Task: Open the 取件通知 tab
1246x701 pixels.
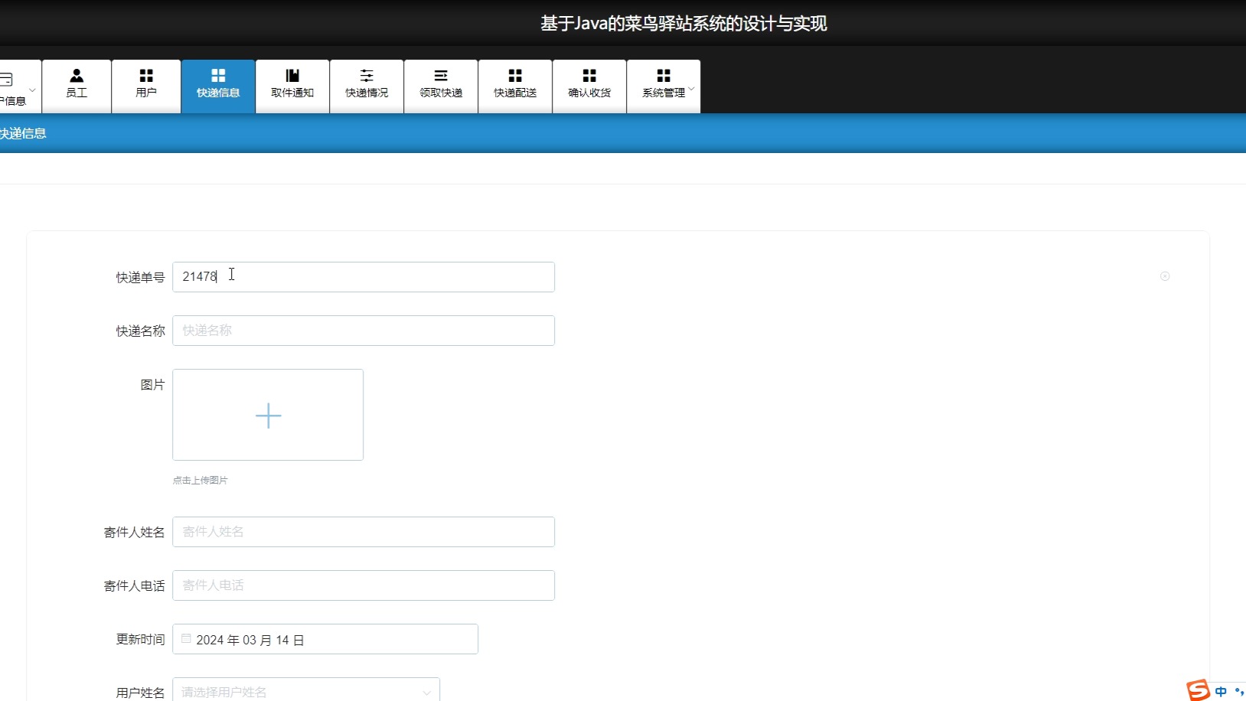Action: point(292,86)
